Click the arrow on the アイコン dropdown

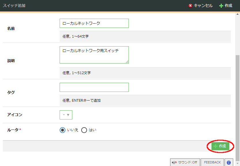coord(68,115)
